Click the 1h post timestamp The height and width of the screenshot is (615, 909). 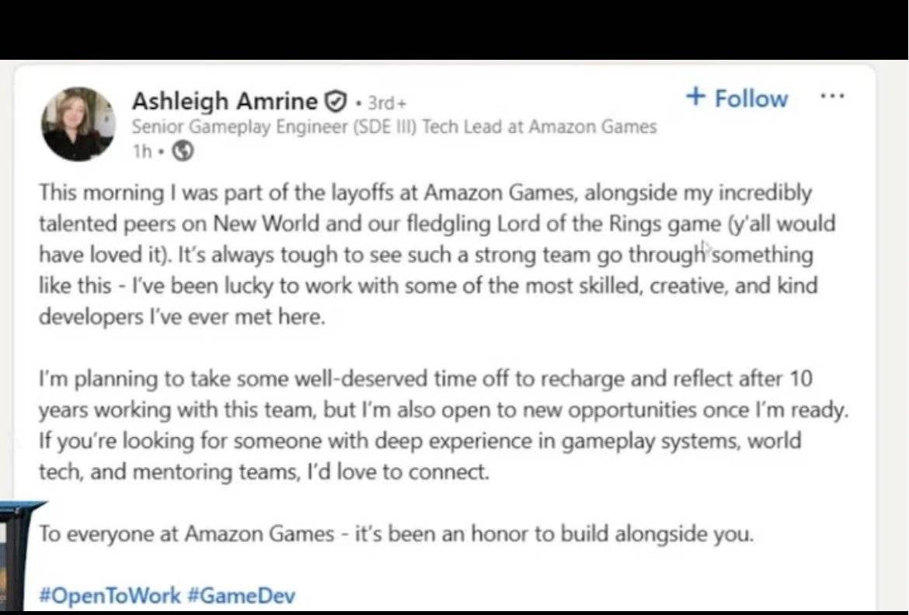(x=142, y=152)
